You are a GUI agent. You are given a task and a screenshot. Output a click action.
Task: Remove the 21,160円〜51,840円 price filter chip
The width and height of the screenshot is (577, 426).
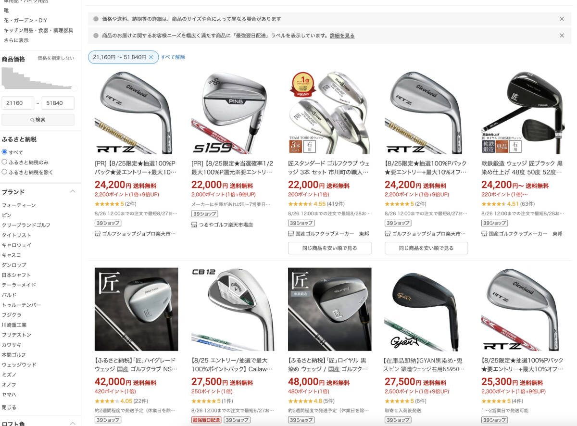pyautogui.click(x=151, y=57)
